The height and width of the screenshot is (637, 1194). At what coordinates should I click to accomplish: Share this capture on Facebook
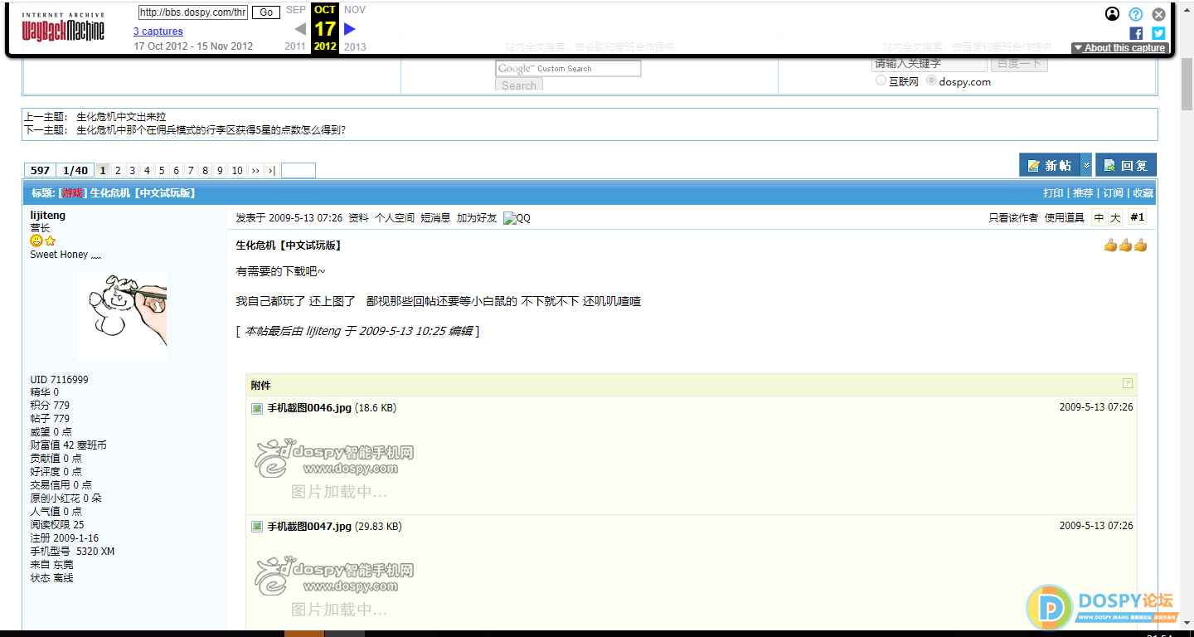[x=1136, y=33]
